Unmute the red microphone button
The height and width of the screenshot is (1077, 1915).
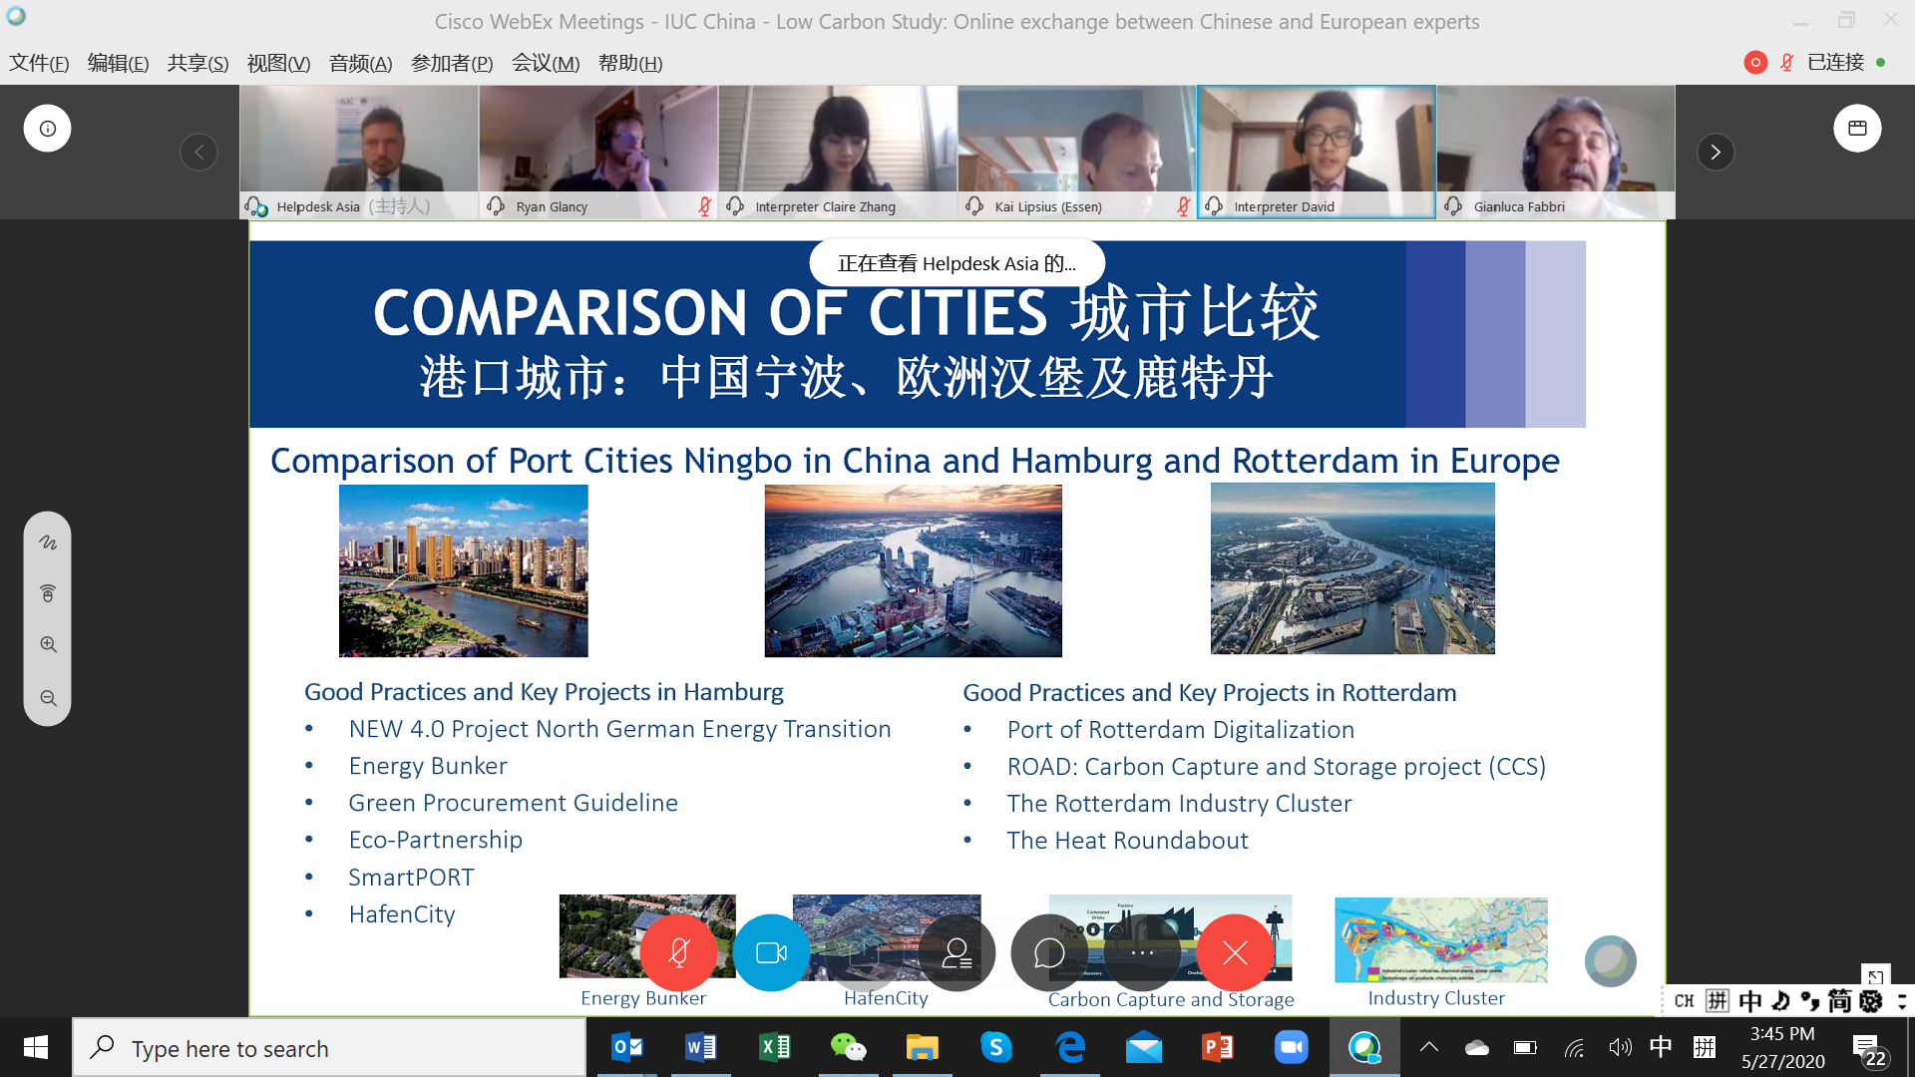(678, 953)
